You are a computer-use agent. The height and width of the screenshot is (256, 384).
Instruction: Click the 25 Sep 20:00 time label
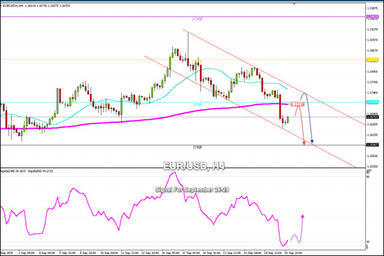(293, 253)
